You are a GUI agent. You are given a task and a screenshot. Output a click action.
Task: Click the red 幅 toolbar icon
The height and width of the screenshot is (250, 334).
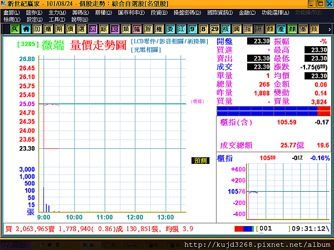(137, 29)
